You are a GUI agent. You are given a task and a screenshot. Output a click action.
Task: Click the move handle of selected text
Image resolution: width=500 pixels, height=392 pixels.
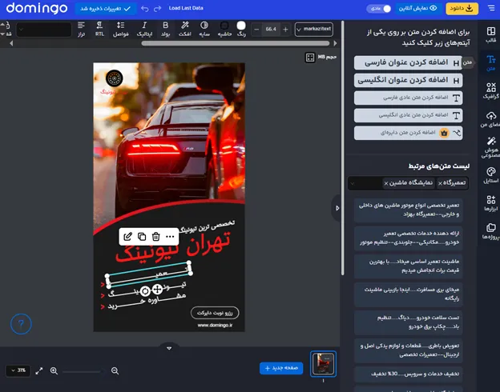[157, 289]
